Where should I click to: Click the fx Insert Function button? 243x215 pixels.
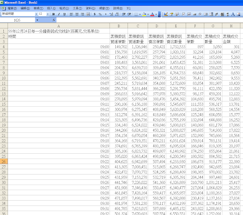pos(54,20)
